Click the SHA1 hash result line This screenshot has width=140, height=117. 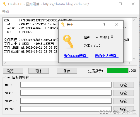(x=31, y=24)
